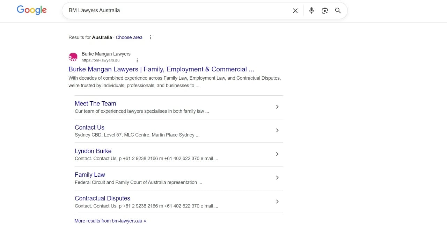
Task: Open the Contractual Disputes sitelink
Action: [102, 198]
